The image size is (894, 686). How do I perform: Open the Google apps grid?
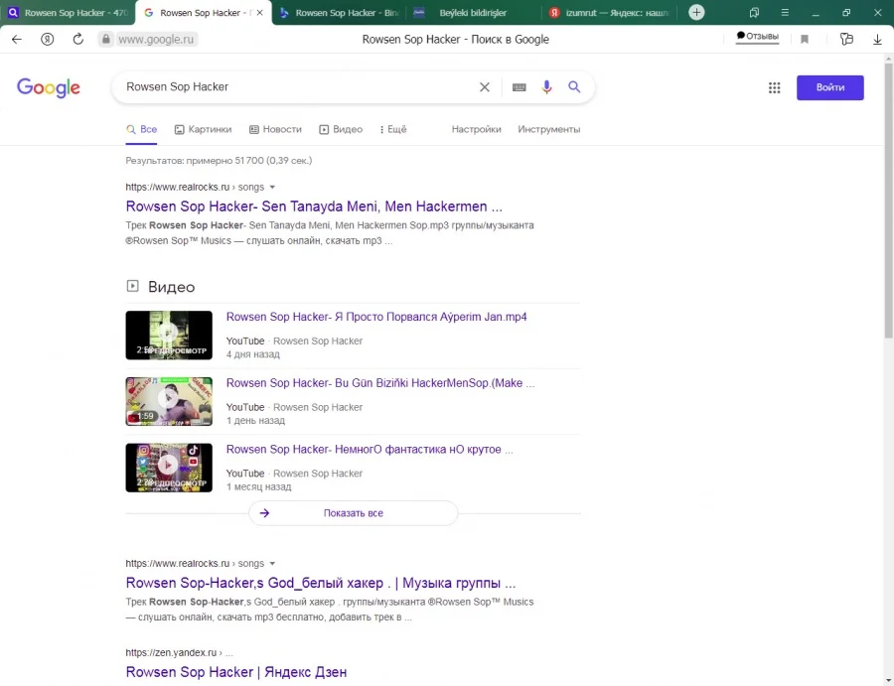[x=775, y=87]
